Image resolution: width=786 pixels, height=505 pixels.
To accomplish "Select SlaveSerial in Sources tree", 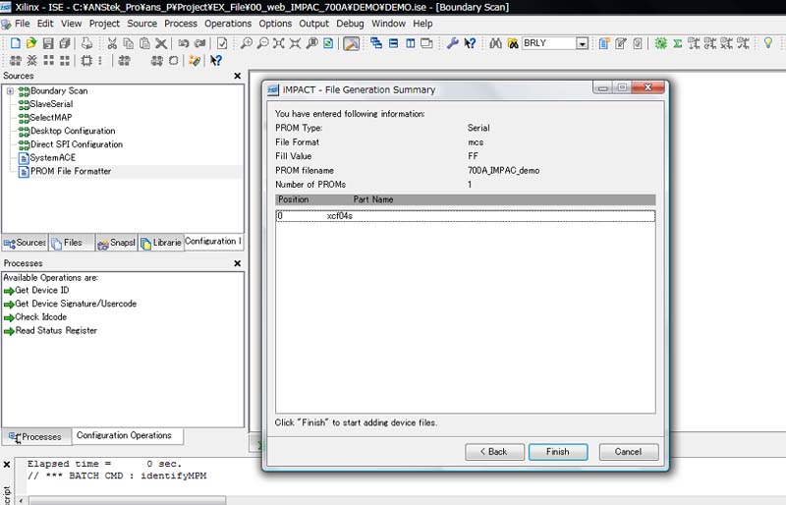I will click(51, 104).
